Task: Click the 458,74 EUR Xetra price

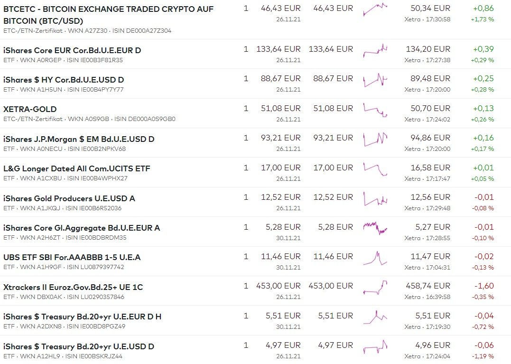Action: 428,286
